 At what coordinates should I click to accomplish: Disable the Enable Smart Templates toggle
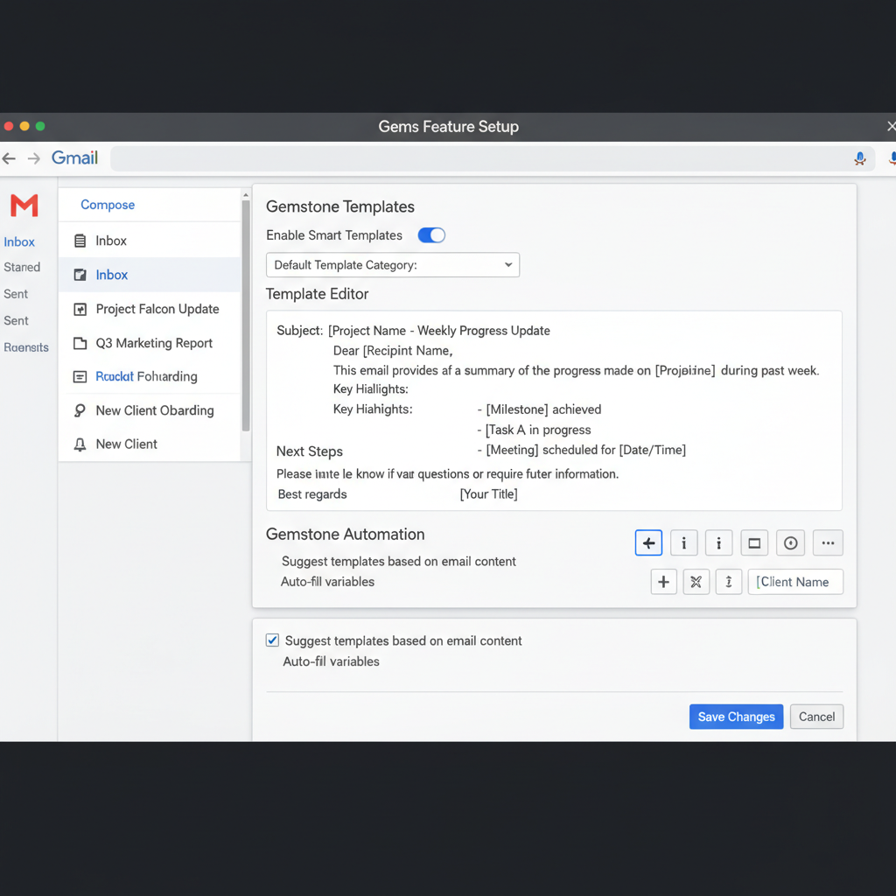pos(431,235)
